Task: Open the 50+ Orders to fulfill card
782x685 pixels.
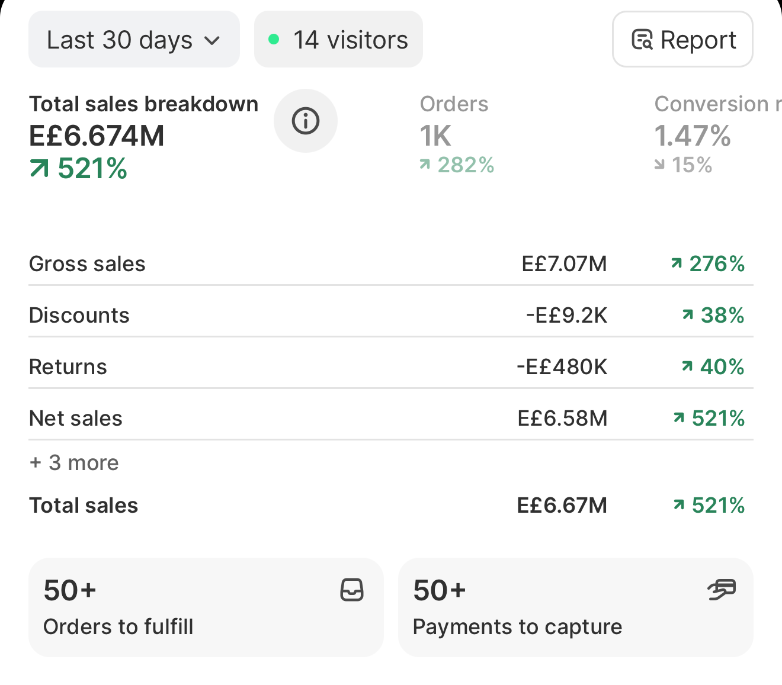Action: [x=206, y=607]
